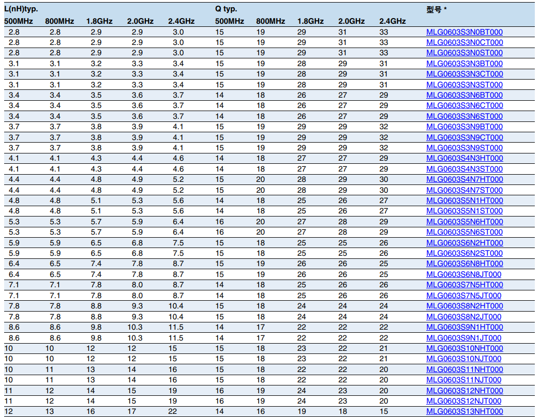
Task: Open the MLG0603S8N2HT000 part link
Action: click(464, 306)
